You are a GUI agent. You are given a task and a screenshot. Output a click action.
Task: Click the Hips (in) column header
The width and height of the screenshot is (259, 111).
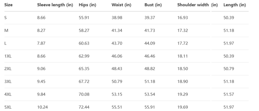(x=87, y=5)
